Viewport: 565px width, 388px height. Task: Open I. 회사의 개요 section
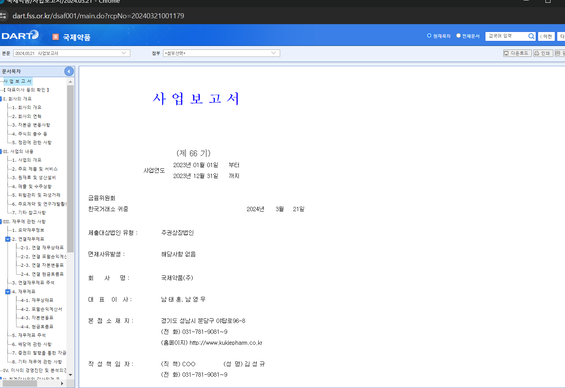(18, 99)
